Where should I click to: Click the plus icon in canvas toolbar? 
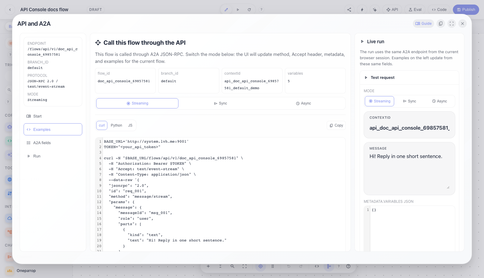point(208,266)
